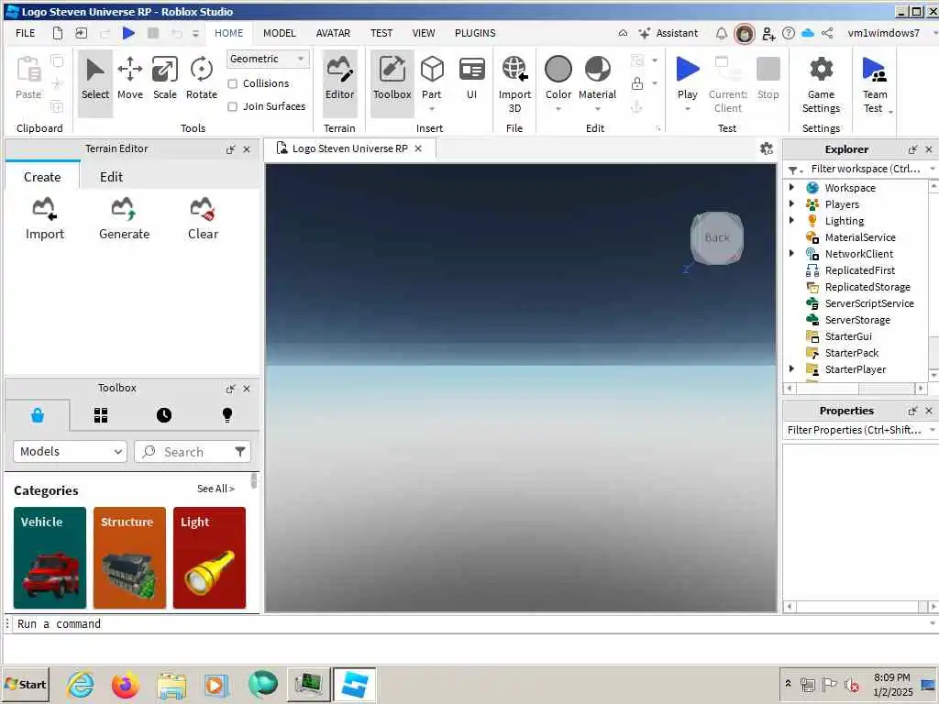Open the Material dropdown arrow
Image resolution: width=939 pixels, height=704 pixels.
tap(597, 109)
